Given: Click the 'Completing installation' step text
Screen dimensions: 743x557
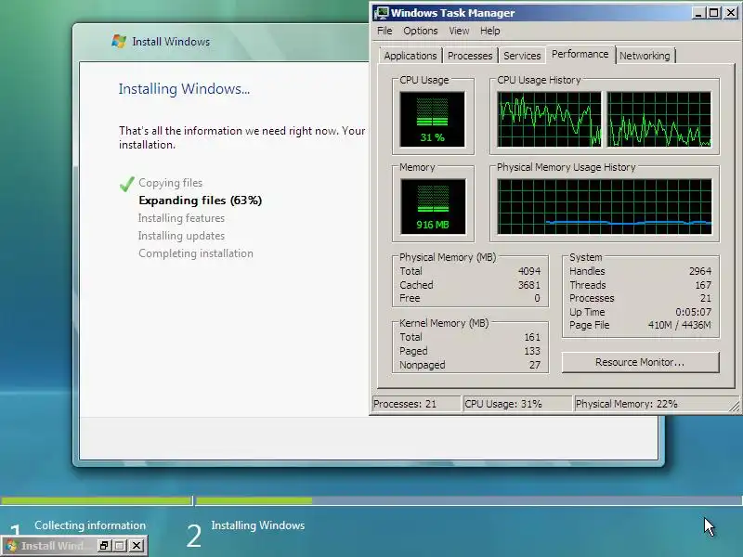Looking at the screenshot, I should click(196, 253).
